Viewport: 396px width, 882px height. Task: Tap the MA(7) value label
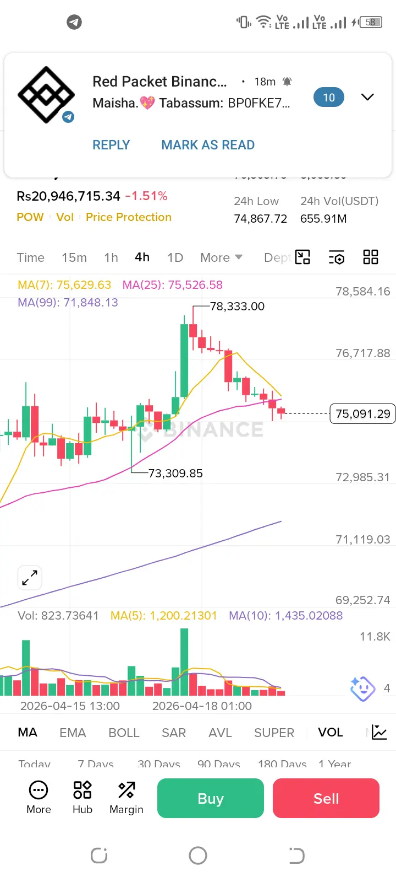[64, 285]
